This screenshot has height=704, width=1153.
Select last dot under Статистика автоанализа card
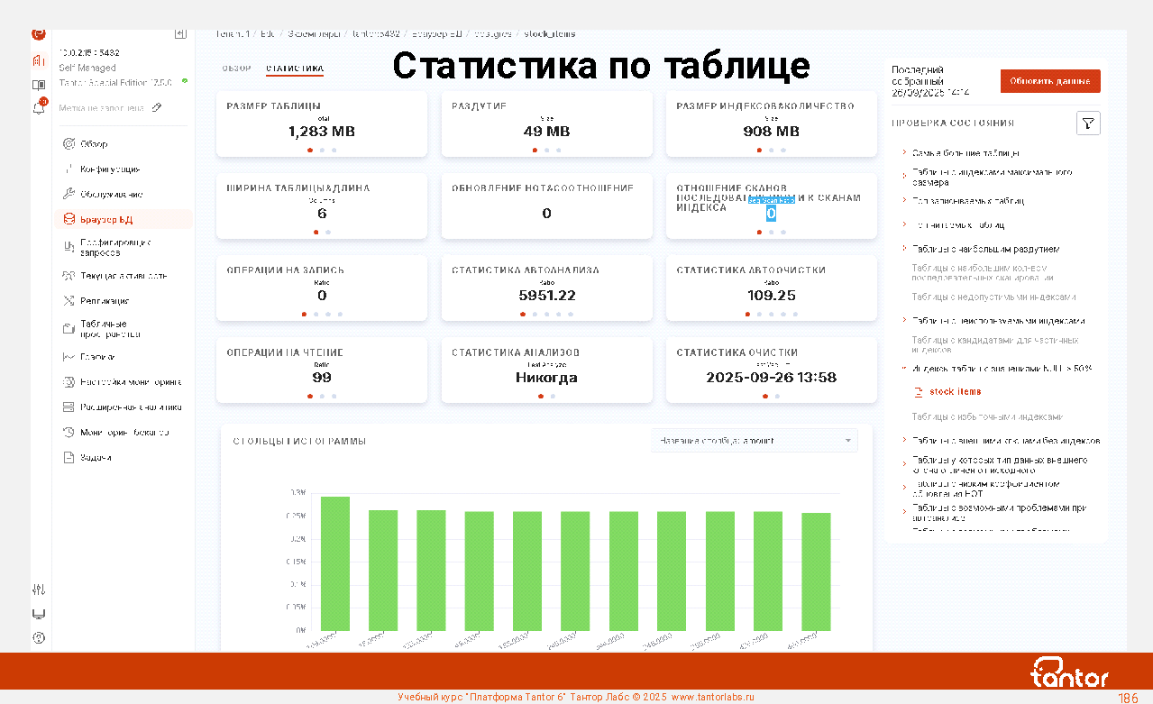(571, 315)
